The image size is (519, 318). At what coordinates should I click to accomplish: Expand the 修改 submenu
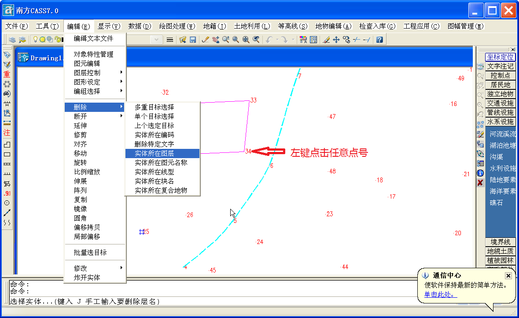click(x=95, y=268)
